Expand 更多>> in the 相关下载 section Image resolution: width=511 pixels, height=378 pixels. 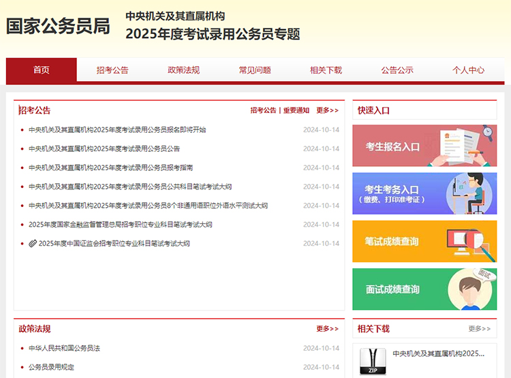point(479,329)
